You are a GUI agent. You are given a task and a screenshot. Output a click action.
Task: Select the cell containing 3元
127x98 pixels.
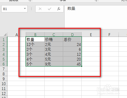[x=54, y=49]
